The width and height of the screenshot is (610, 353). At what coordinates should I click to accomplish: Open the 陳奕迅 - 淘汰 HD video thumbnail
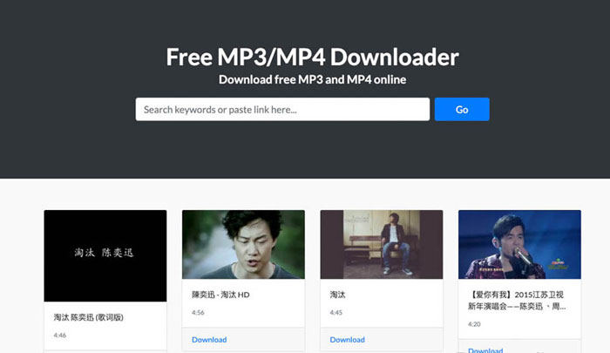pos(243,244)
